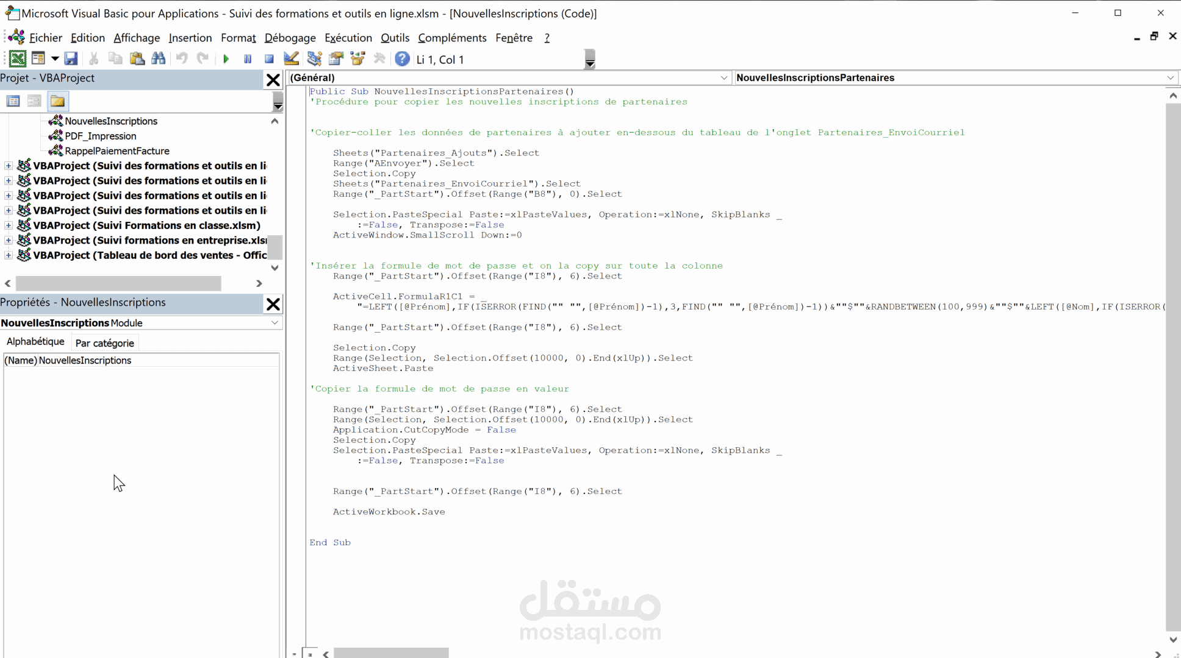
Task: Select the NouvellesInscriptions module
Action: pos(111,121)
